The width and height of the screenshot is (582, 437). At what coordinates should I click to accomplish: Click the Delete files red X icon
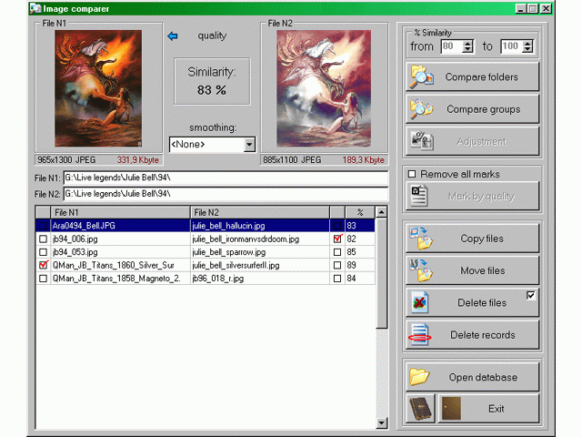pyautogui.click(x=419, y=302)
